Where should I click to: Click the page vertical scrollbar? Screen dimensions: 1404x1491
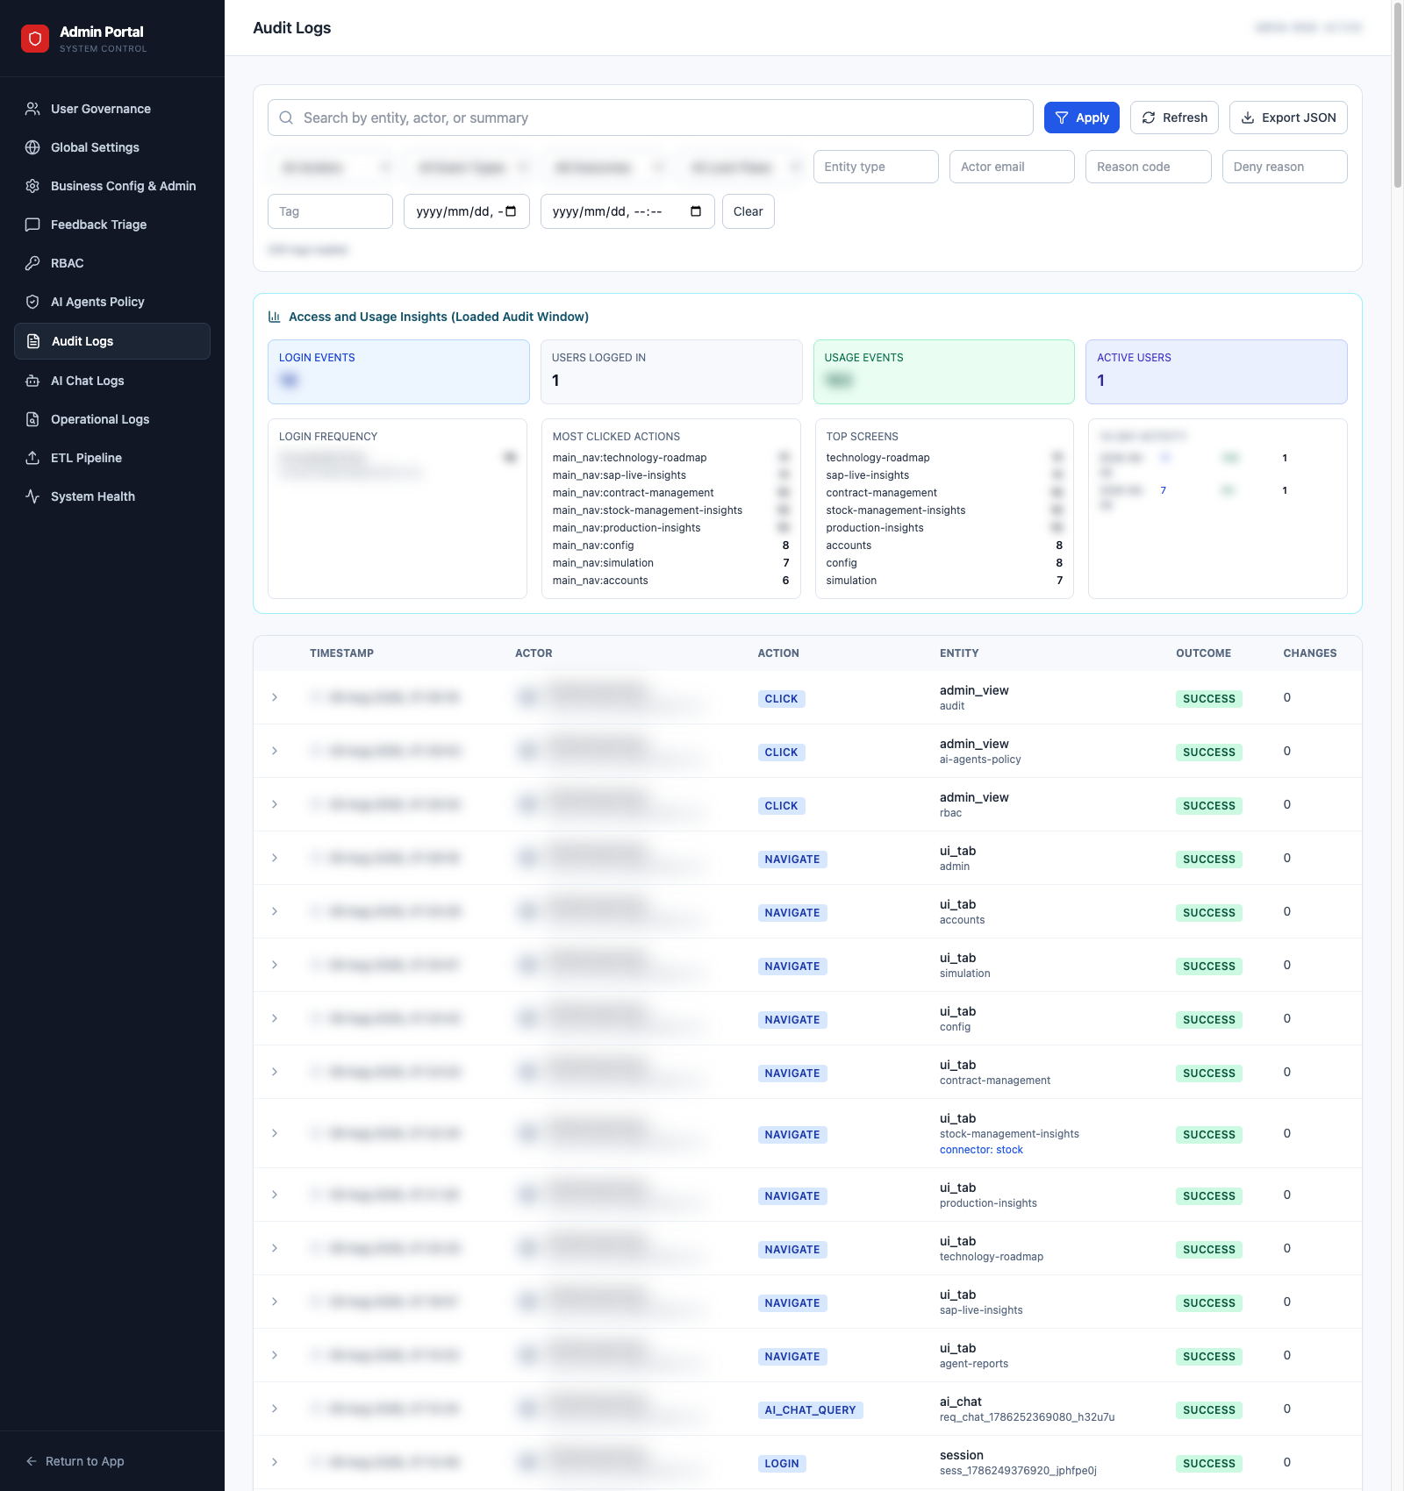click(1398, 95)
